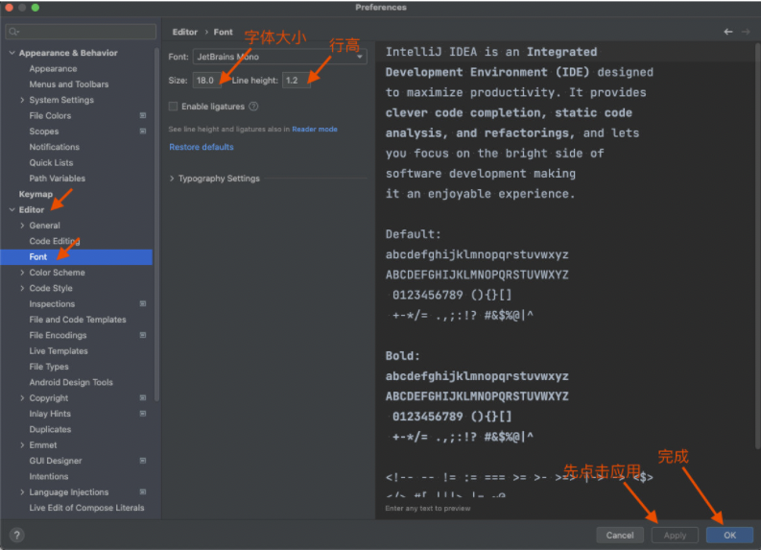Expand Typography Settings section
Image resolution: width=761 pixels, height=550 pixels.
pos(172,179)
